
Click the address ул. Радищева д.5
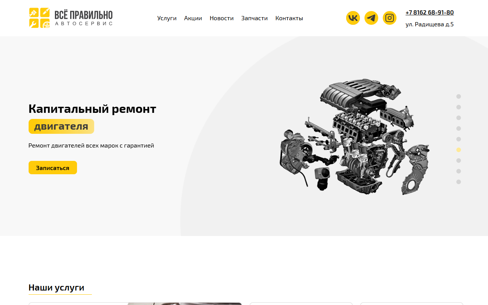pyautogui.click(x=429, y=24)
